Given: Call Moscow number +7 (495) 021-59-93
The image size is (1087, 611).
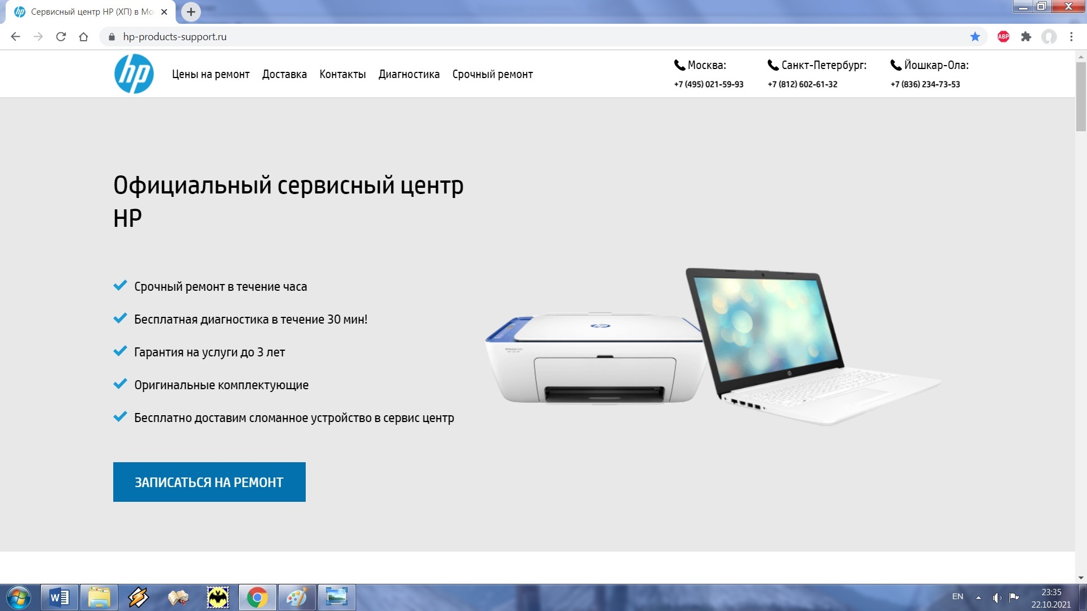Looking at the screenshot, I should [708, 84].
